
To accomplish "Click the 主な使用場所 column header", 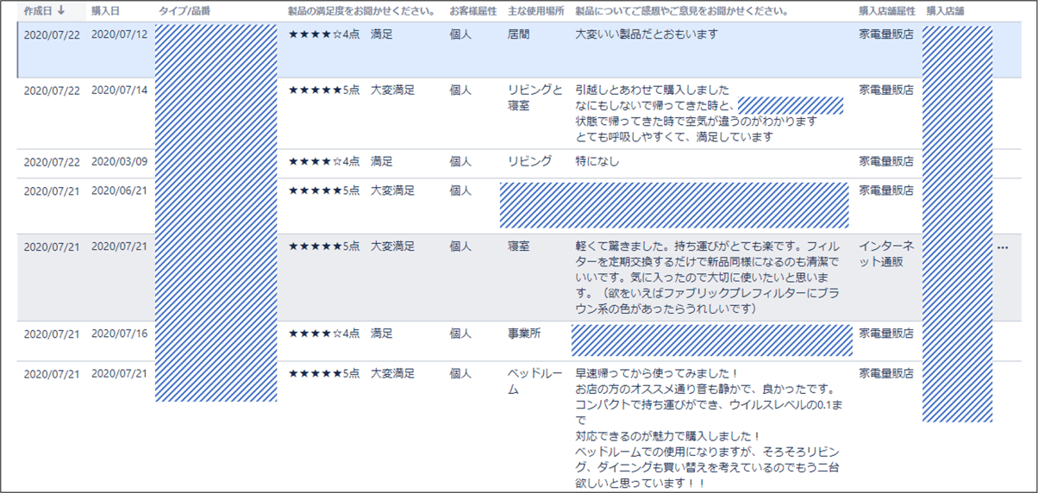I will (x=535, y=11).
